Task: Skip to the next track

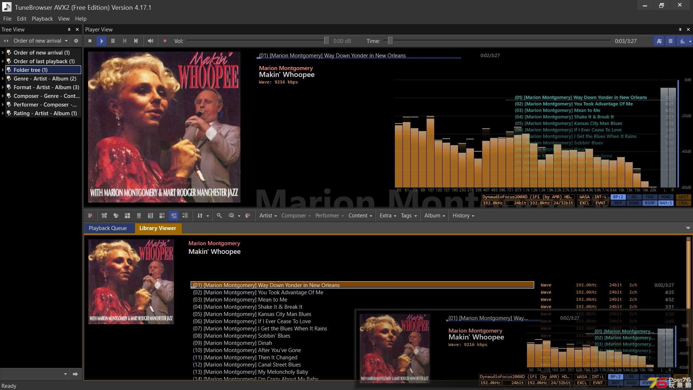Action: tap(136, 41)
